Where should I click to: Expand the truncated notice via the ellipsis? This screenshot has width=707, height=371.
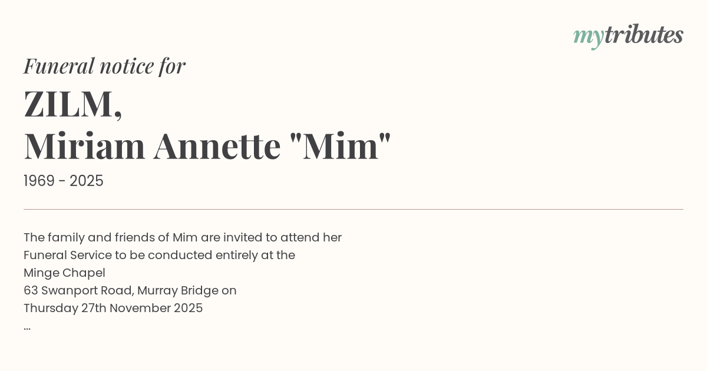(27, 327)
